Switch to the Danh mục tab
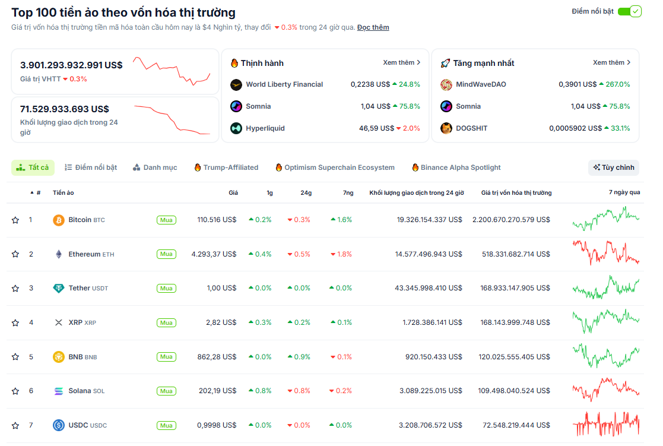Screen dimensions: 663x446 154,167
